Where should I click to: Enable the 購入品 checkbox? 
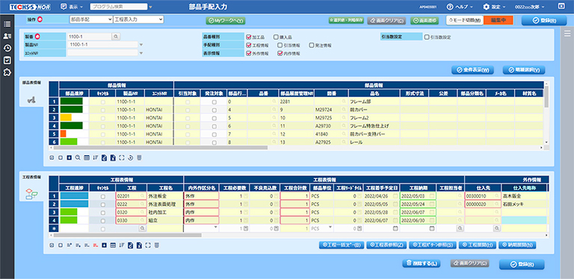276,37
